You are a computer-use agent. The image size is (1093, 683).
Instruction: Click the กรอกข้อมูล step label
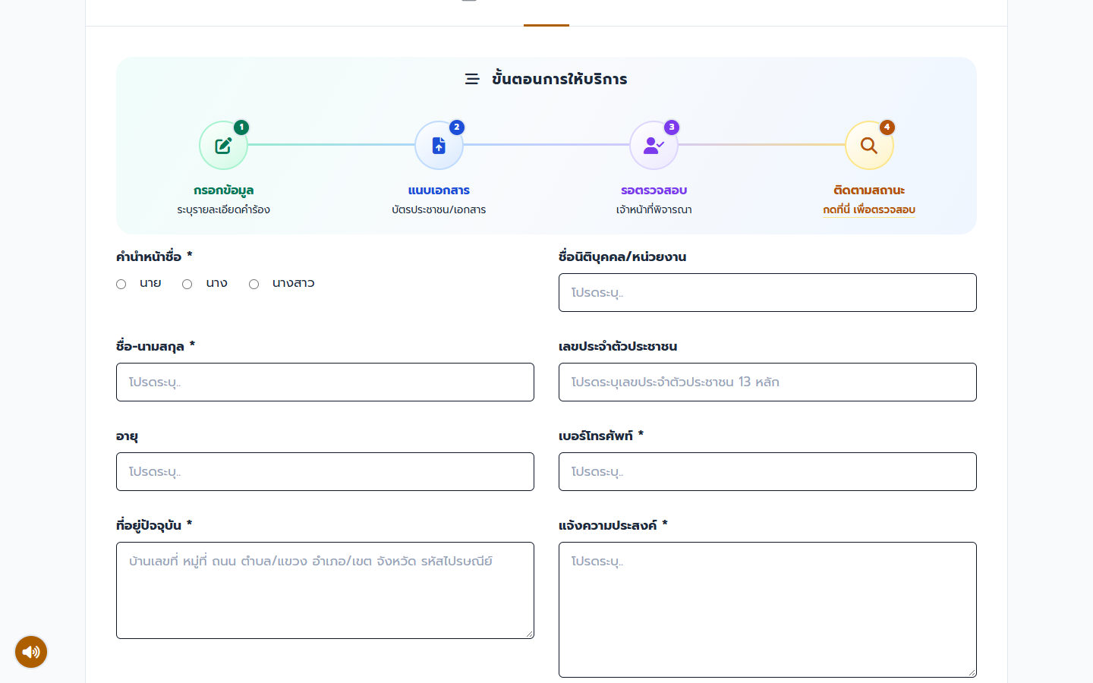coord(223,190)
